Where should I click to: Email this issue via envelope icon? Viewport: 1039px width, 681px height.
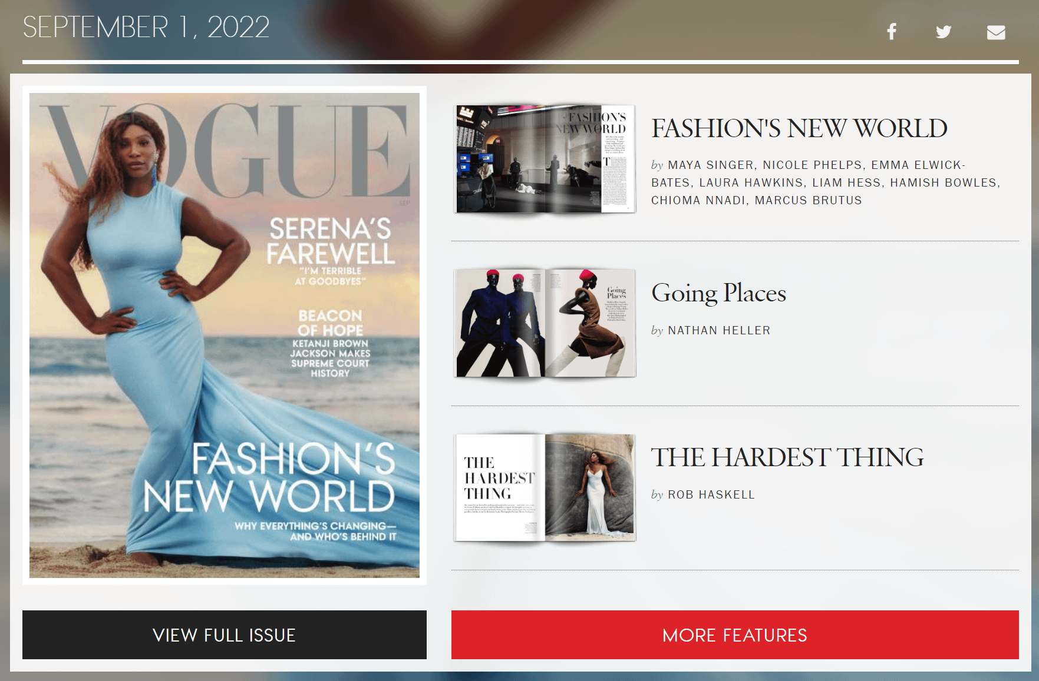point(996,31)
